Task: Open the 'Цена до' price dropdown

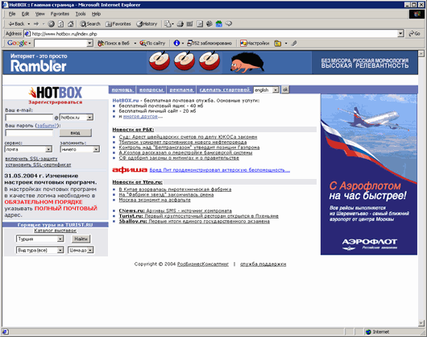Action: tap(90, 250)
